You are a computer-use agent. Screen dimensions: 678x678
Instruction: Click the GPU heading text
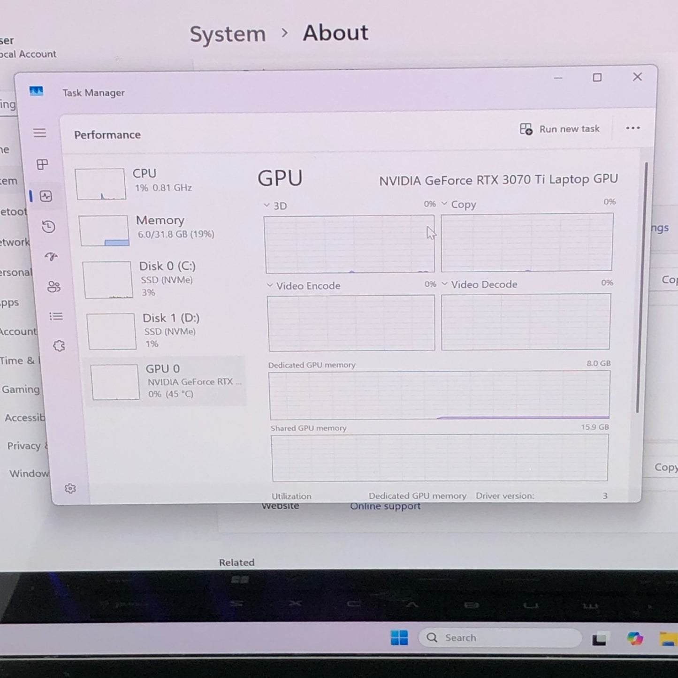(280, 178)
